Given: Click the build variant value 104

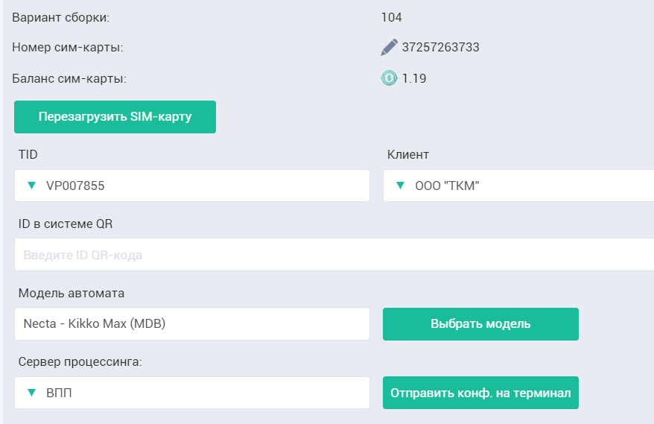Looking at the screenshot, I should [x=391, y=17].
